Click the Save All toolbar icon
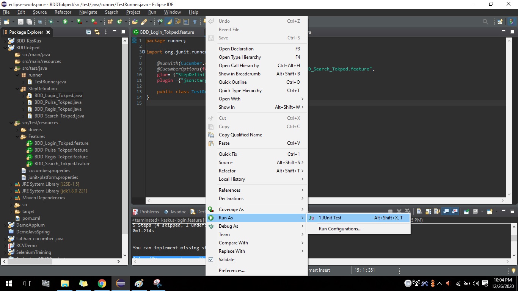This screenshot has width=518, height=291. click(29, 22)
